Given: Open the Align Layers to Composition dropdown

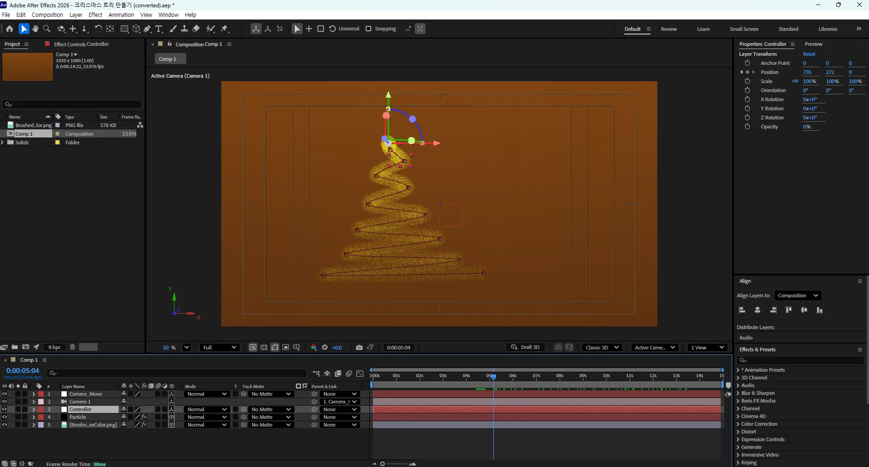Looking at the screenshot, I should click(798, 295).
